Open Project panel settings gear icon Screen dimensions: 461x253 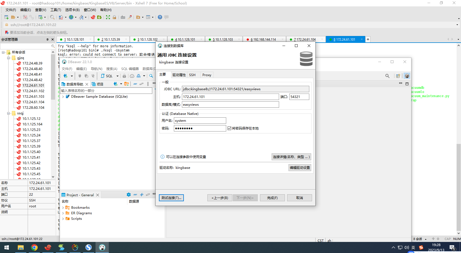128,195
